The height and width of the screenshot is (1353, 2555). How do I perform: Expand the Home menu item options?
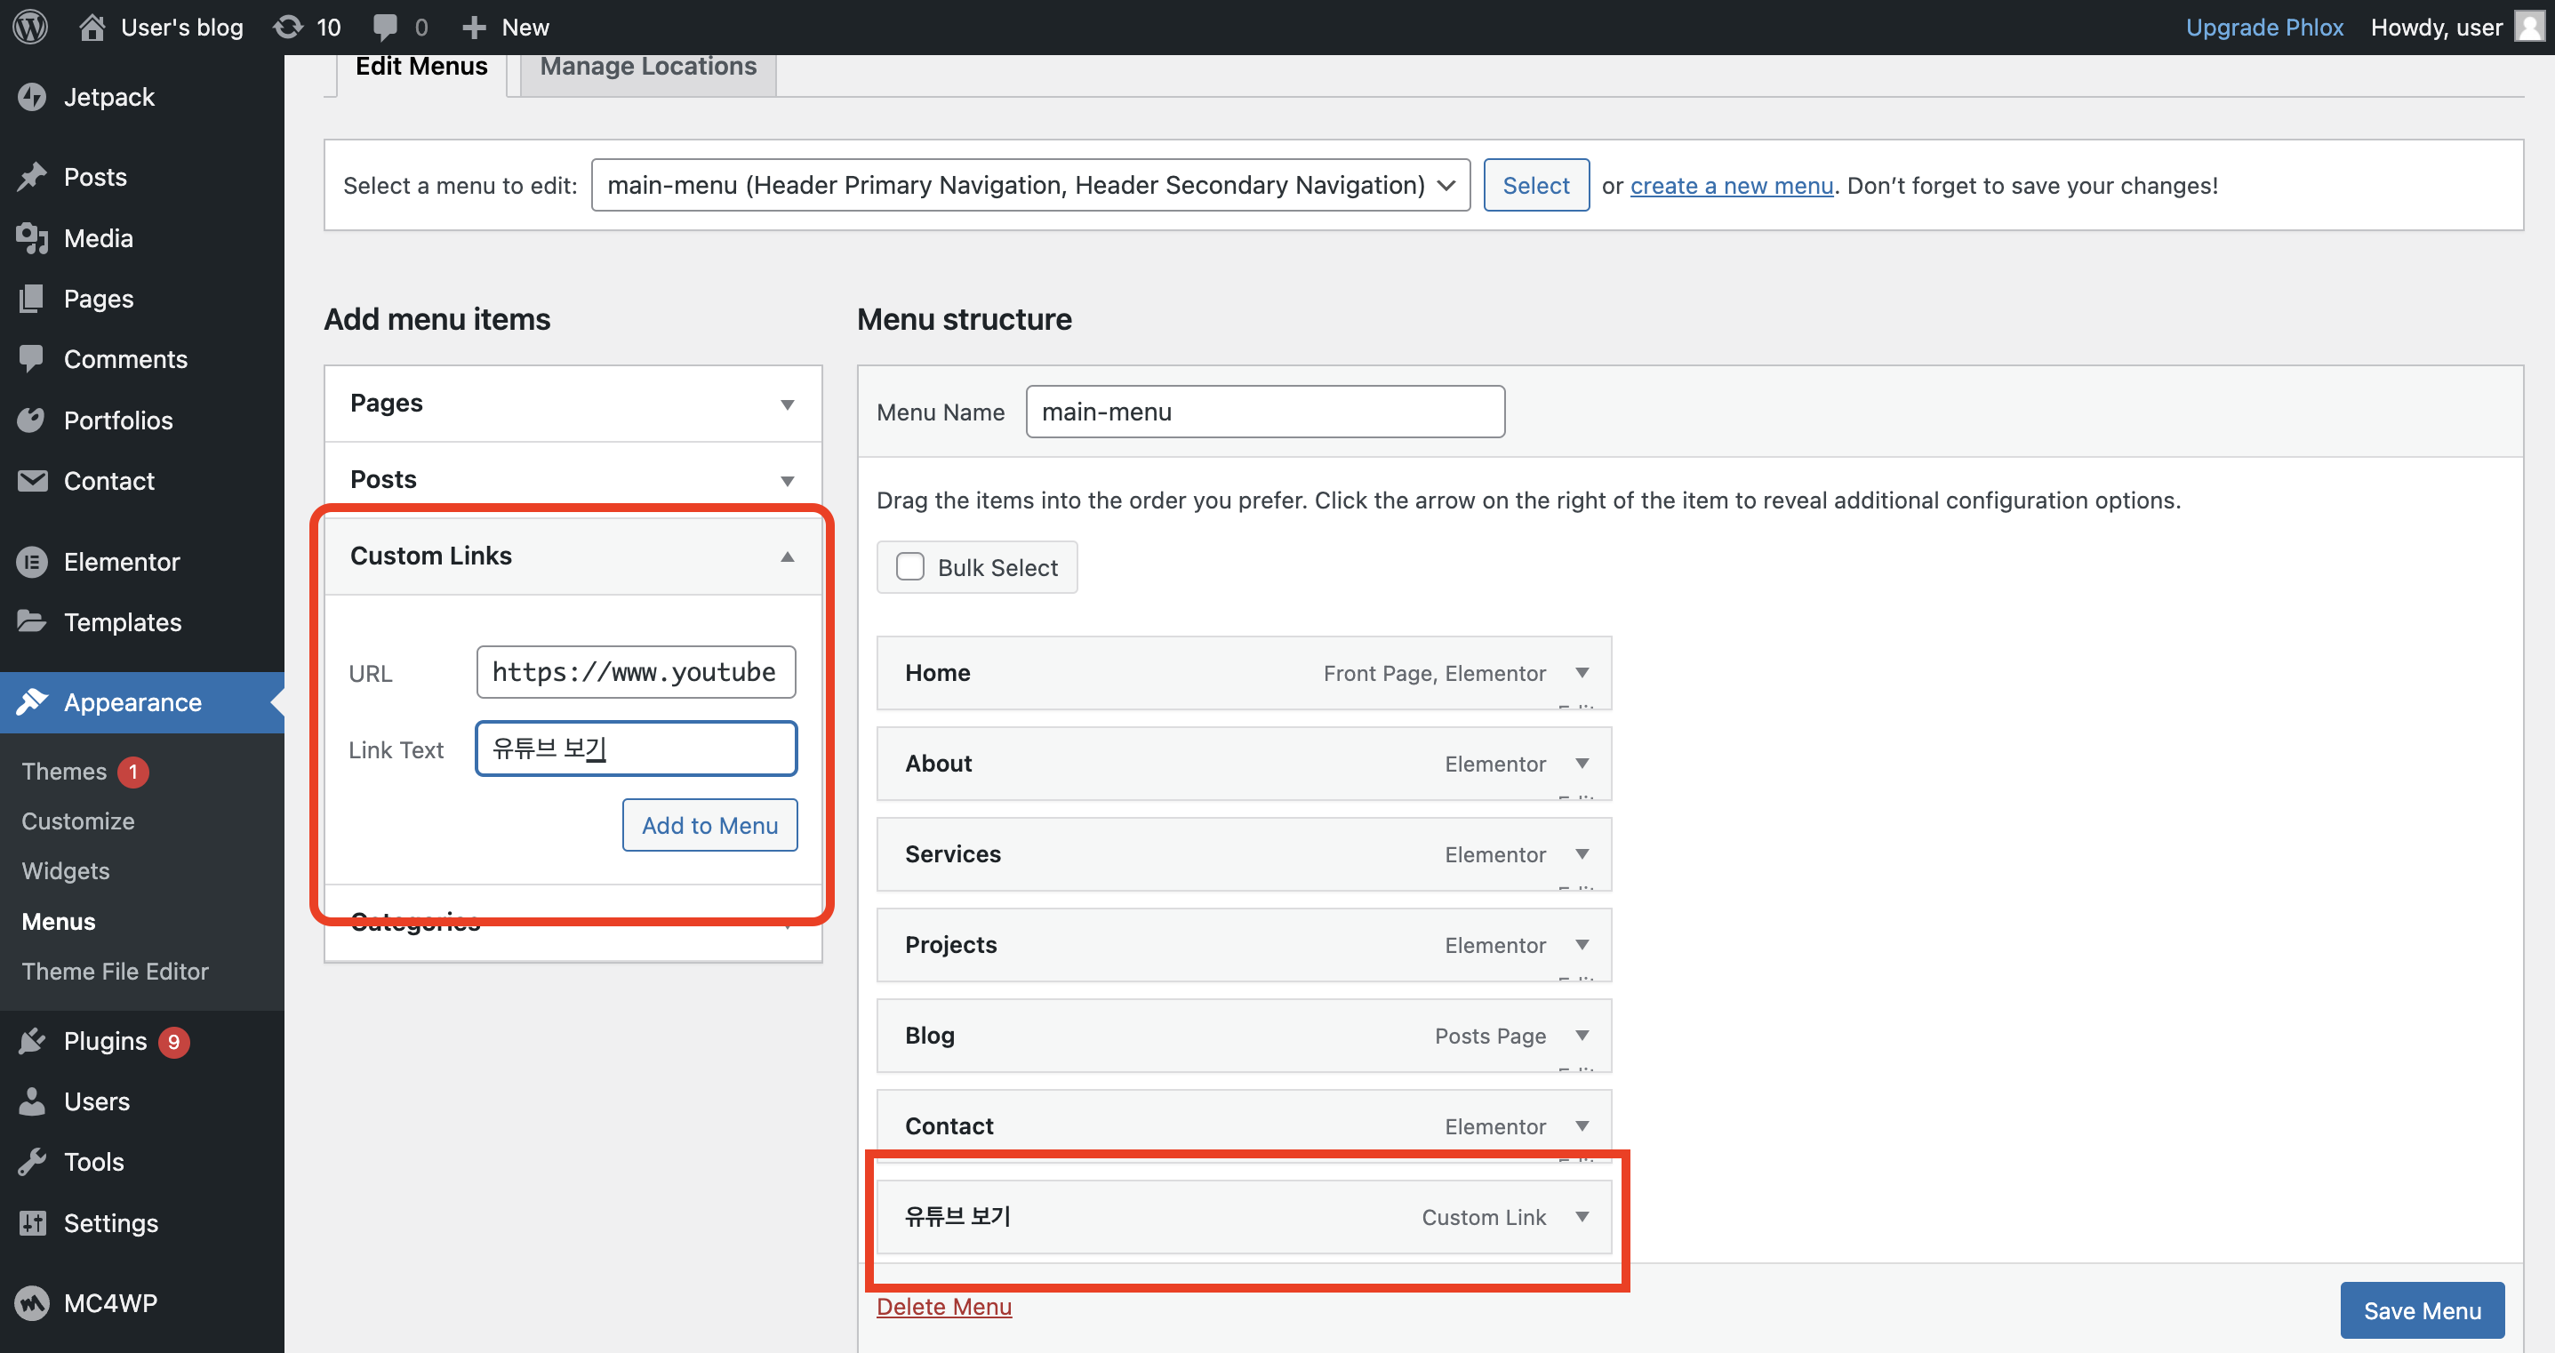[1582, 674]
